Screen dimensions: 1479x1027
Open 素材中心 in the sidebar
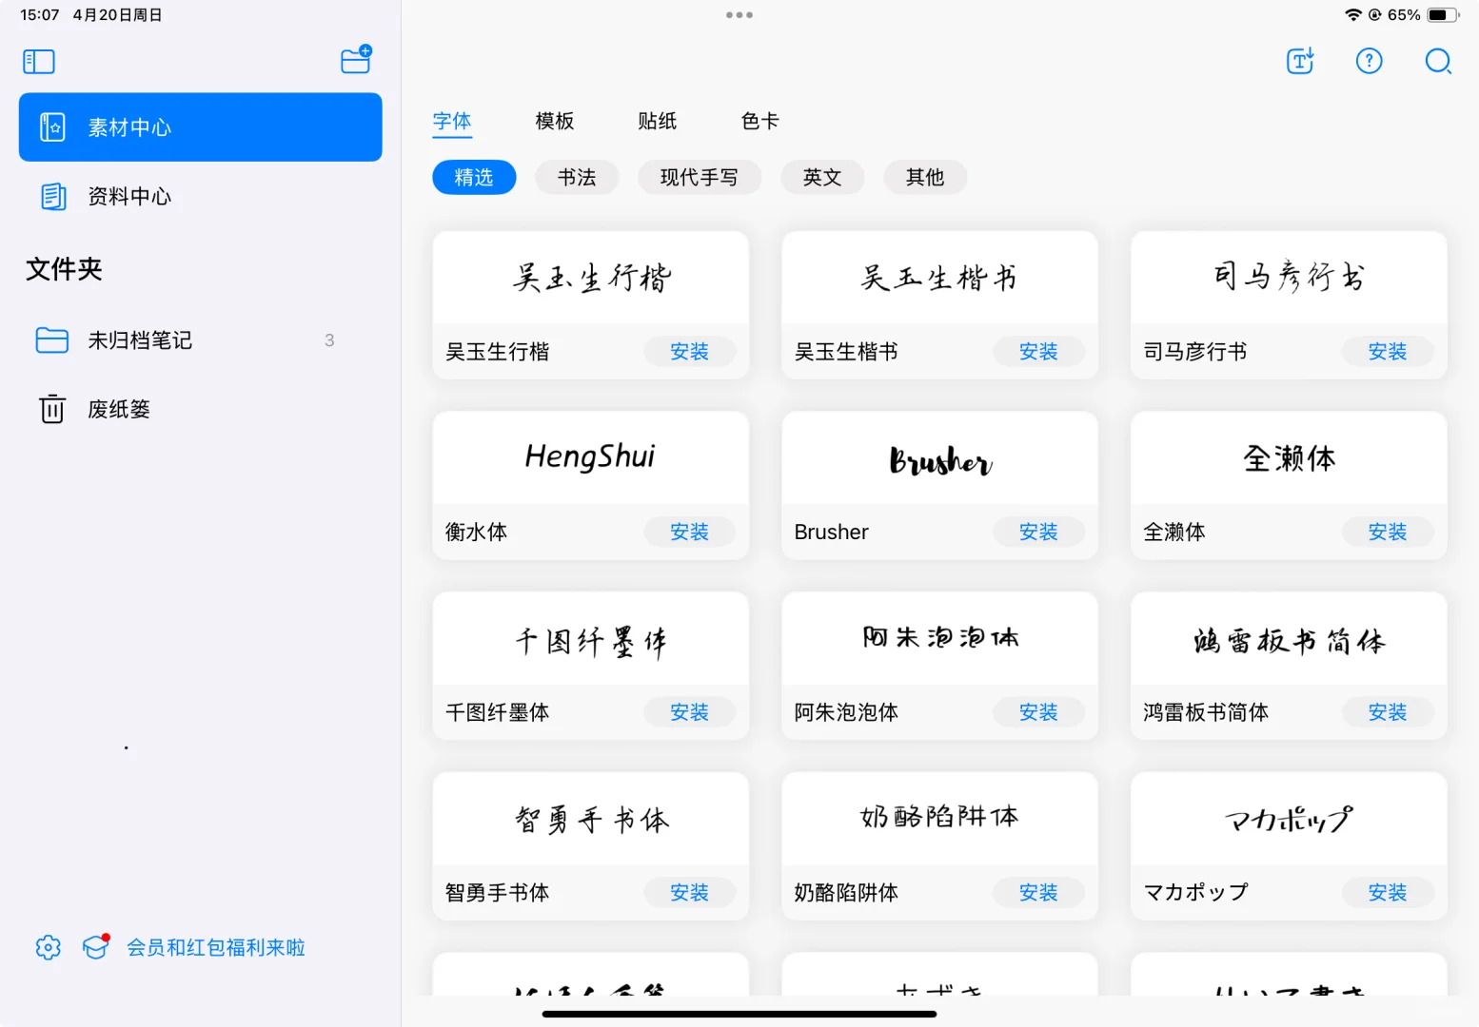pos(201,127)
